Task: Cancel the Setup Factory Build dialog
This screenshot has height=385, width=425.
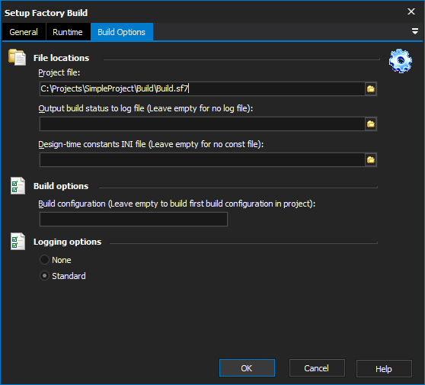Action: click(317, 368)
